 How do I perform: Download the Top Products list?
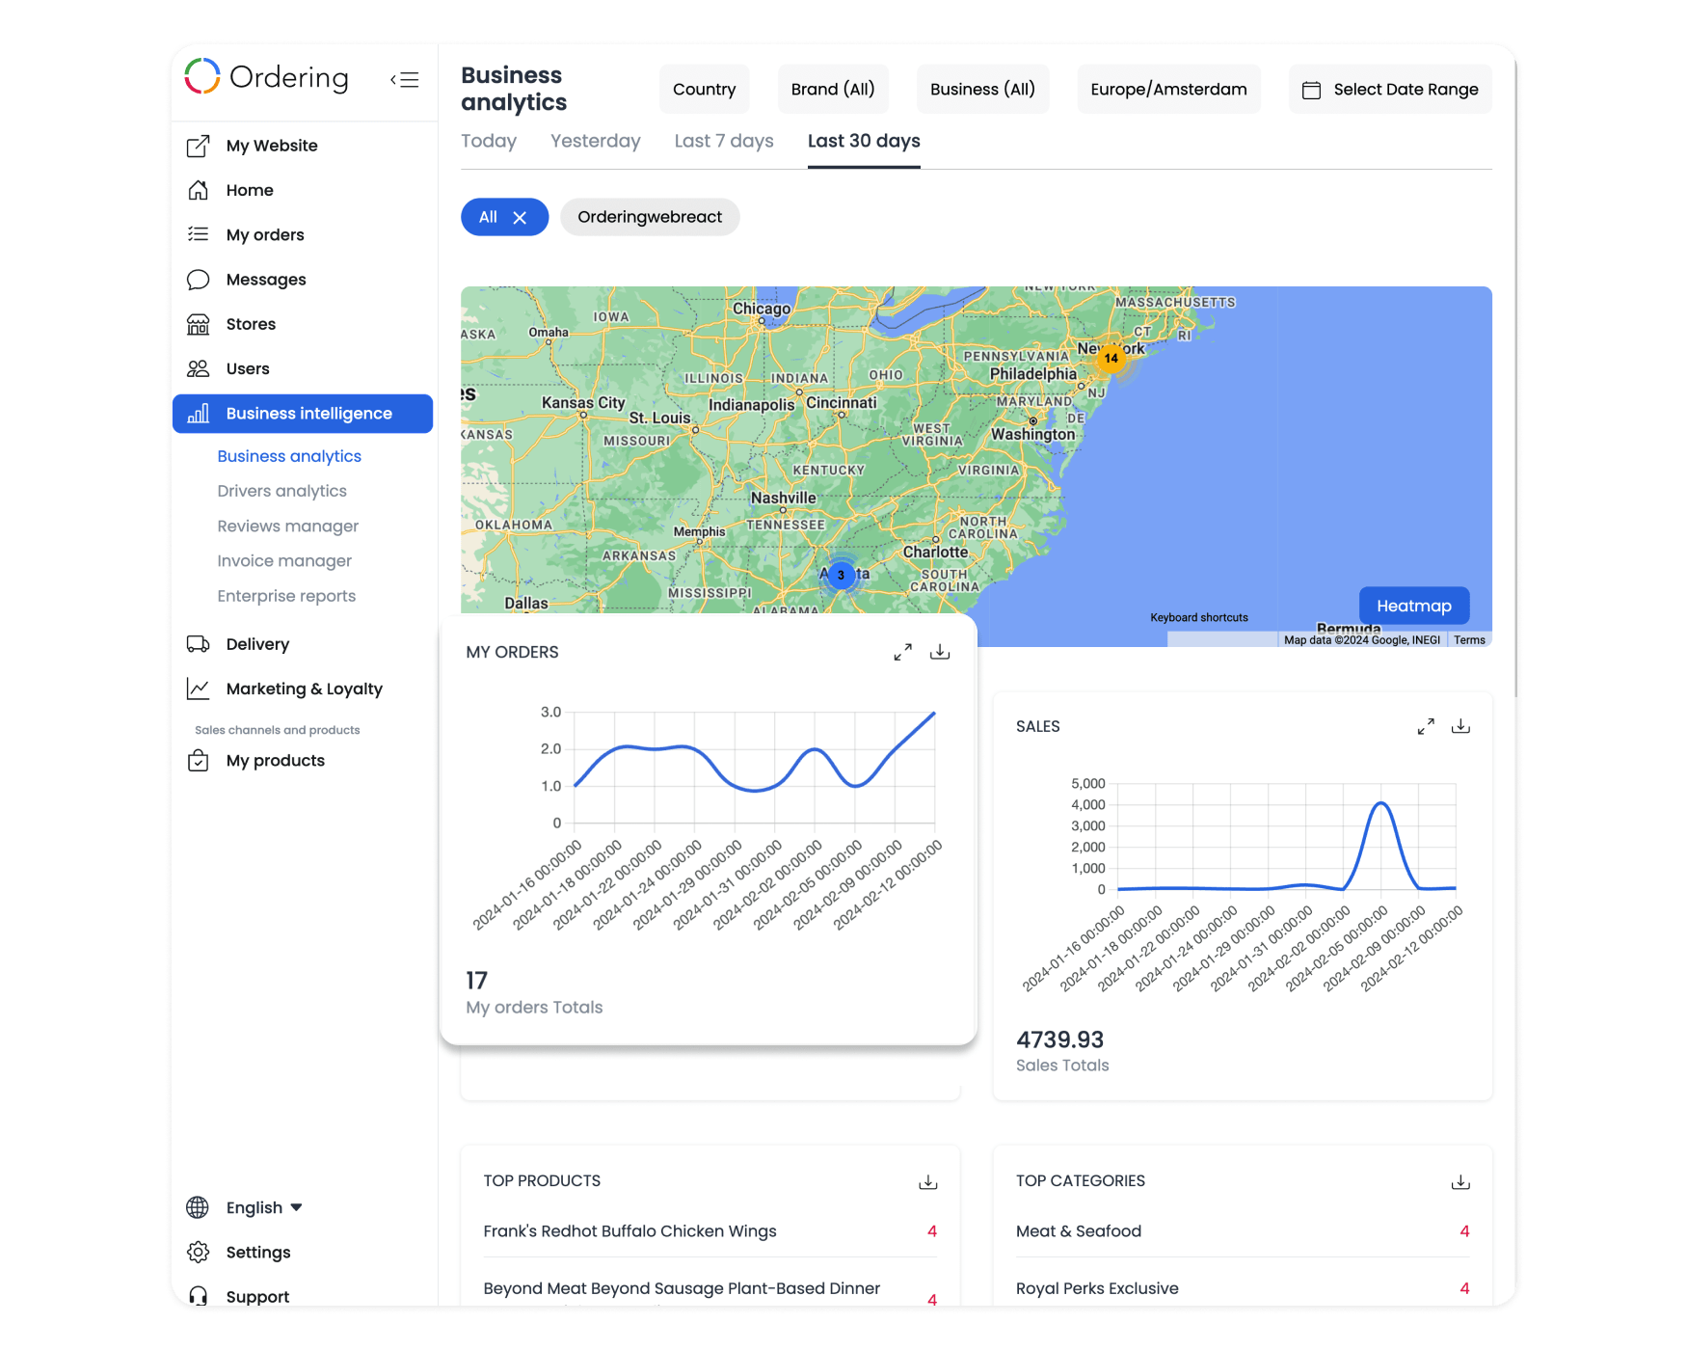coord(927,1182)
